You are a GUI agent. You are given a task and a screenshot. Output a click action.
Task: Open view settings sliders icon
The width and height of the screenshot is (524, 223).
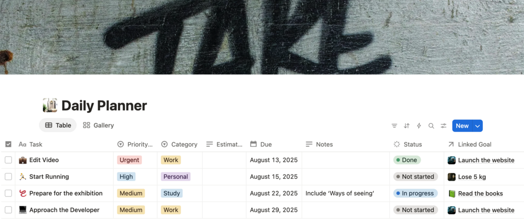(x=444, y=126)
